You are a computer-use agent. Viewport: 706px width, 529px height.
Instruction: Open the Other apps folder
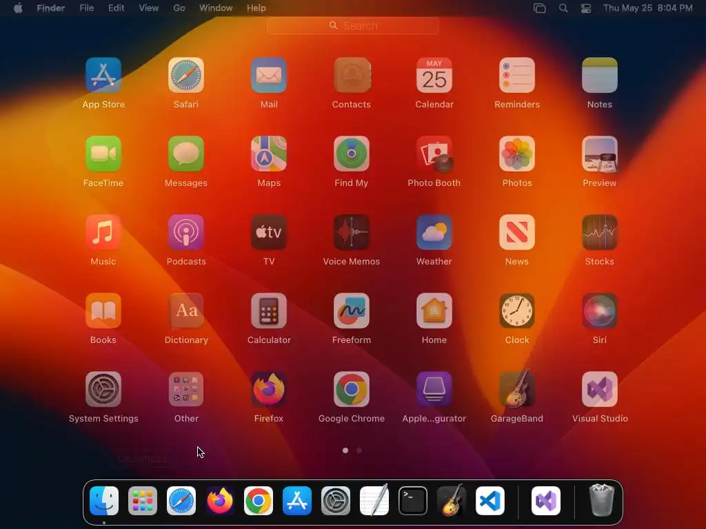pos(186,389)
